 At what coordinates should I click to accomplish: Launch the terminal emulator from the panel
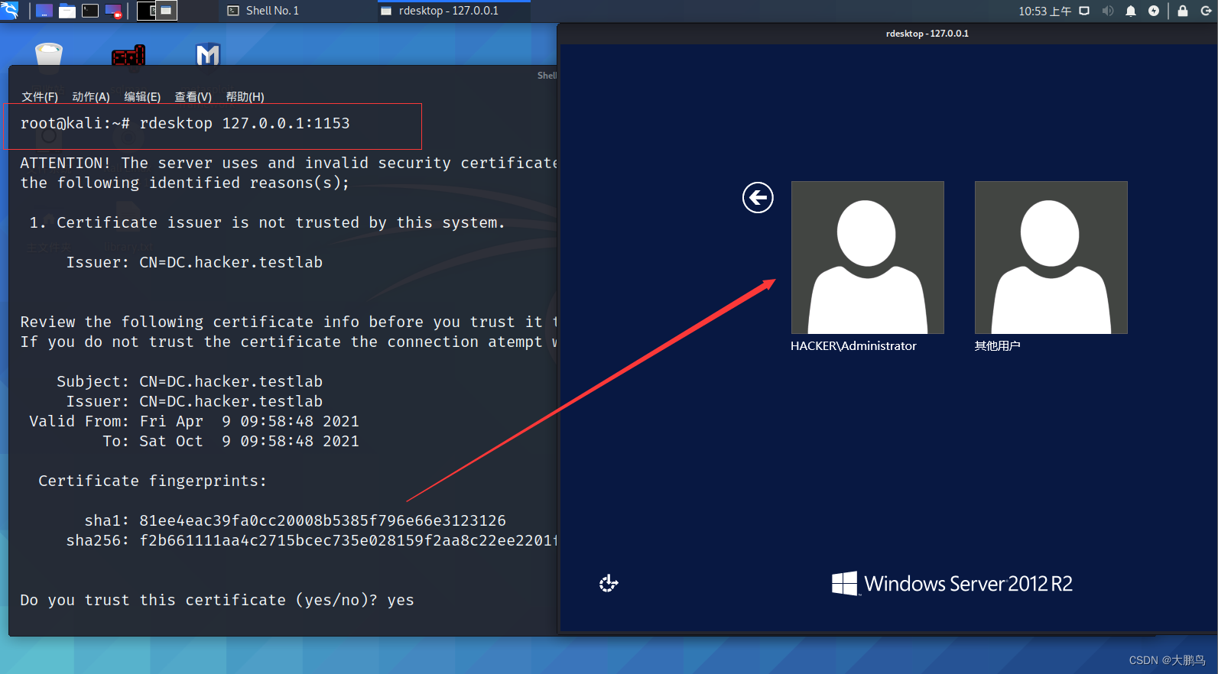point(90,11)
